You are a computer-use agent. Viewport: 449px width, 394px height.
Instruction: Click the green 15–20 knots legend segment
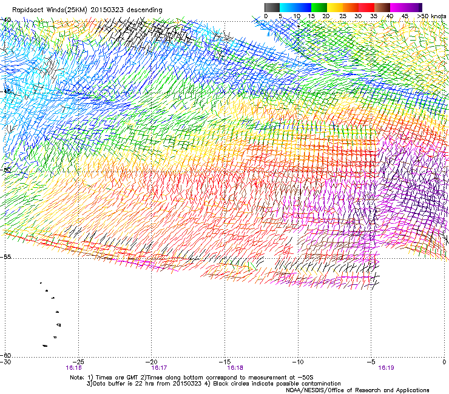click(319, 7)
